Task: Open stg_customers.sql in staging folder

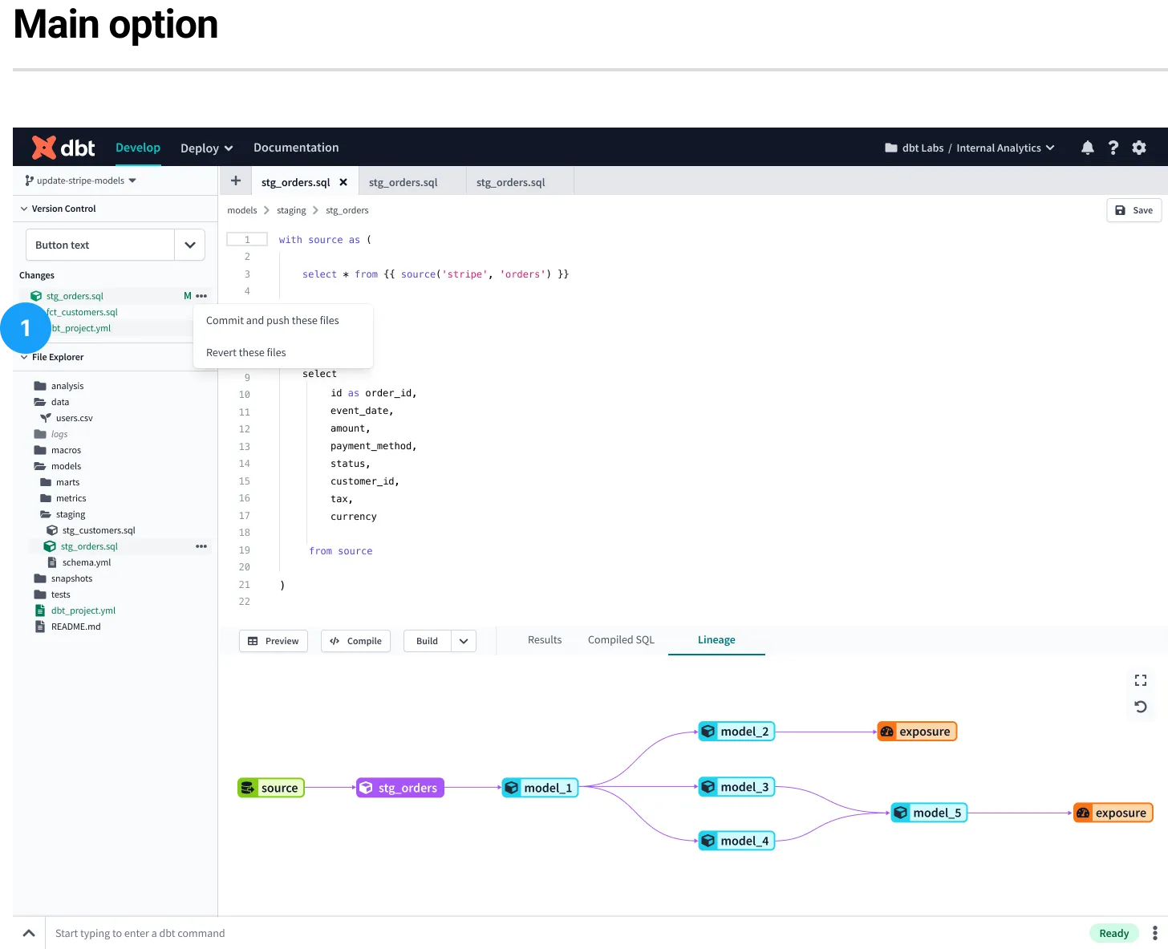Action: click(x=91, y=530)
